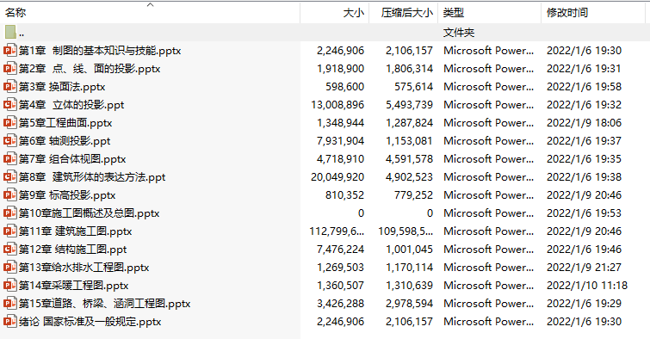Select file name 第3章 换面法.pptx

point(62,87)
